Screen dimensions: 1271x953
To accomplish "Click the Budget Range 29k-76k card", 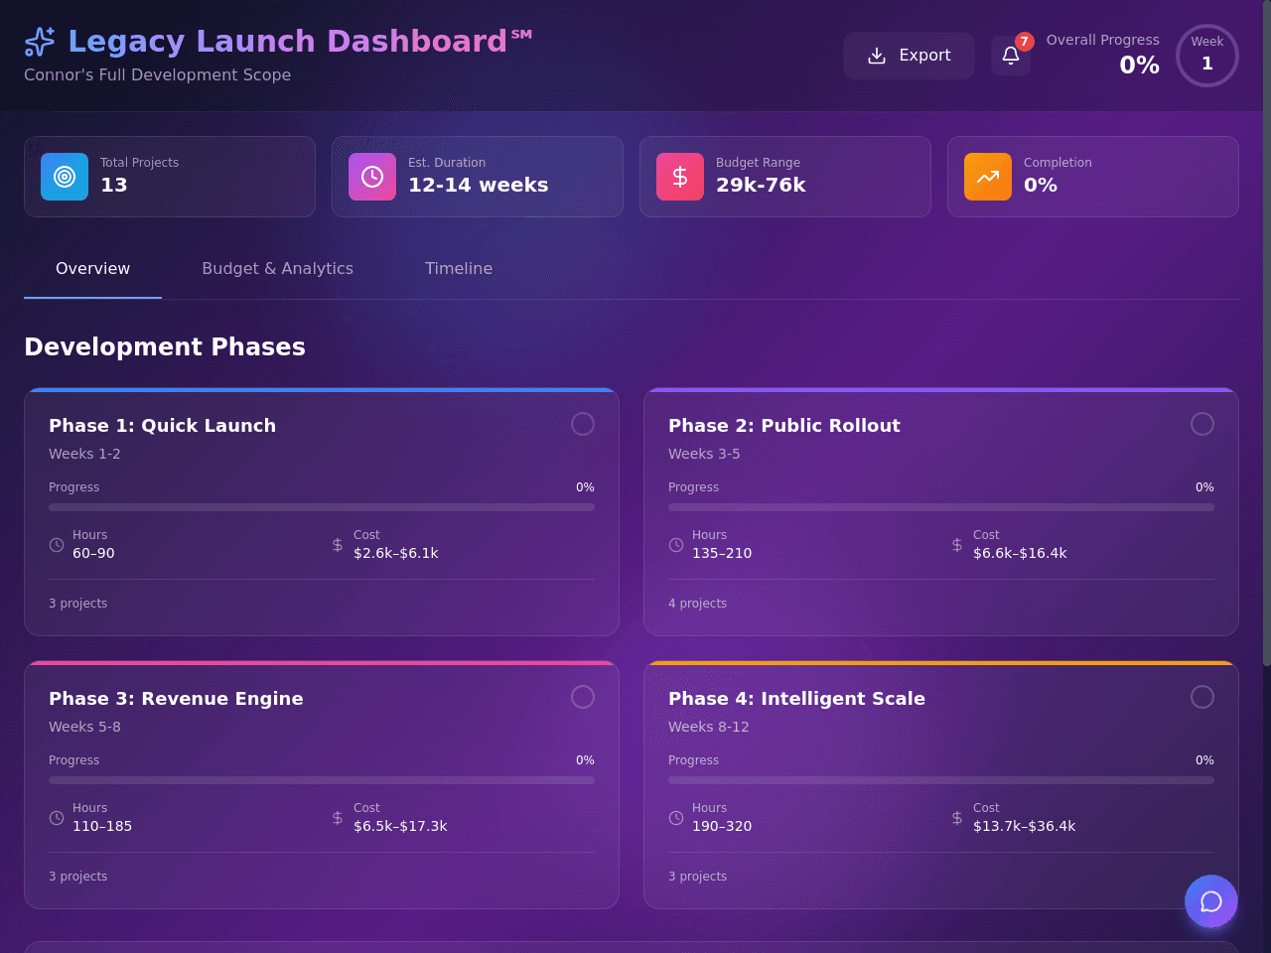I will tap(785, 177).
